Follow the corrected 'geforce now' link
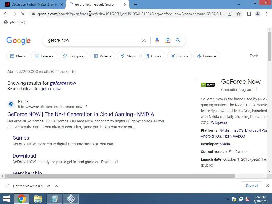The image size is (272, 204). 63,83
